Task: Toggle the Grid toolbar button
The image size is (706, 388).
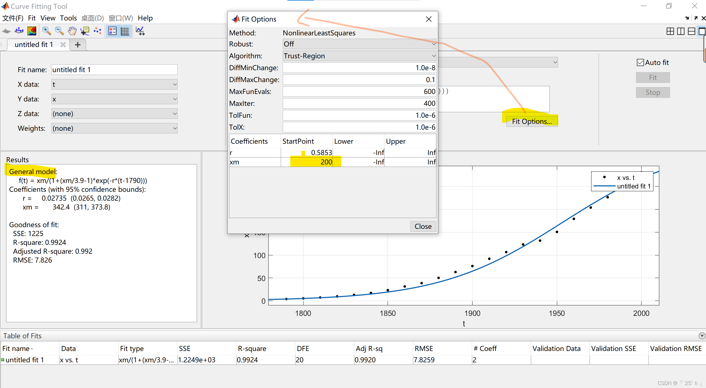Action: coord(125,31)
